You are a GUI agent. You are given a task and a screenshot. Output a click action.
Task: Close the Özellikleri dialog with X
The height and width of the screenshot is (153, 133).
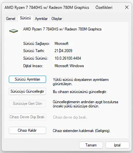point(127,8)
